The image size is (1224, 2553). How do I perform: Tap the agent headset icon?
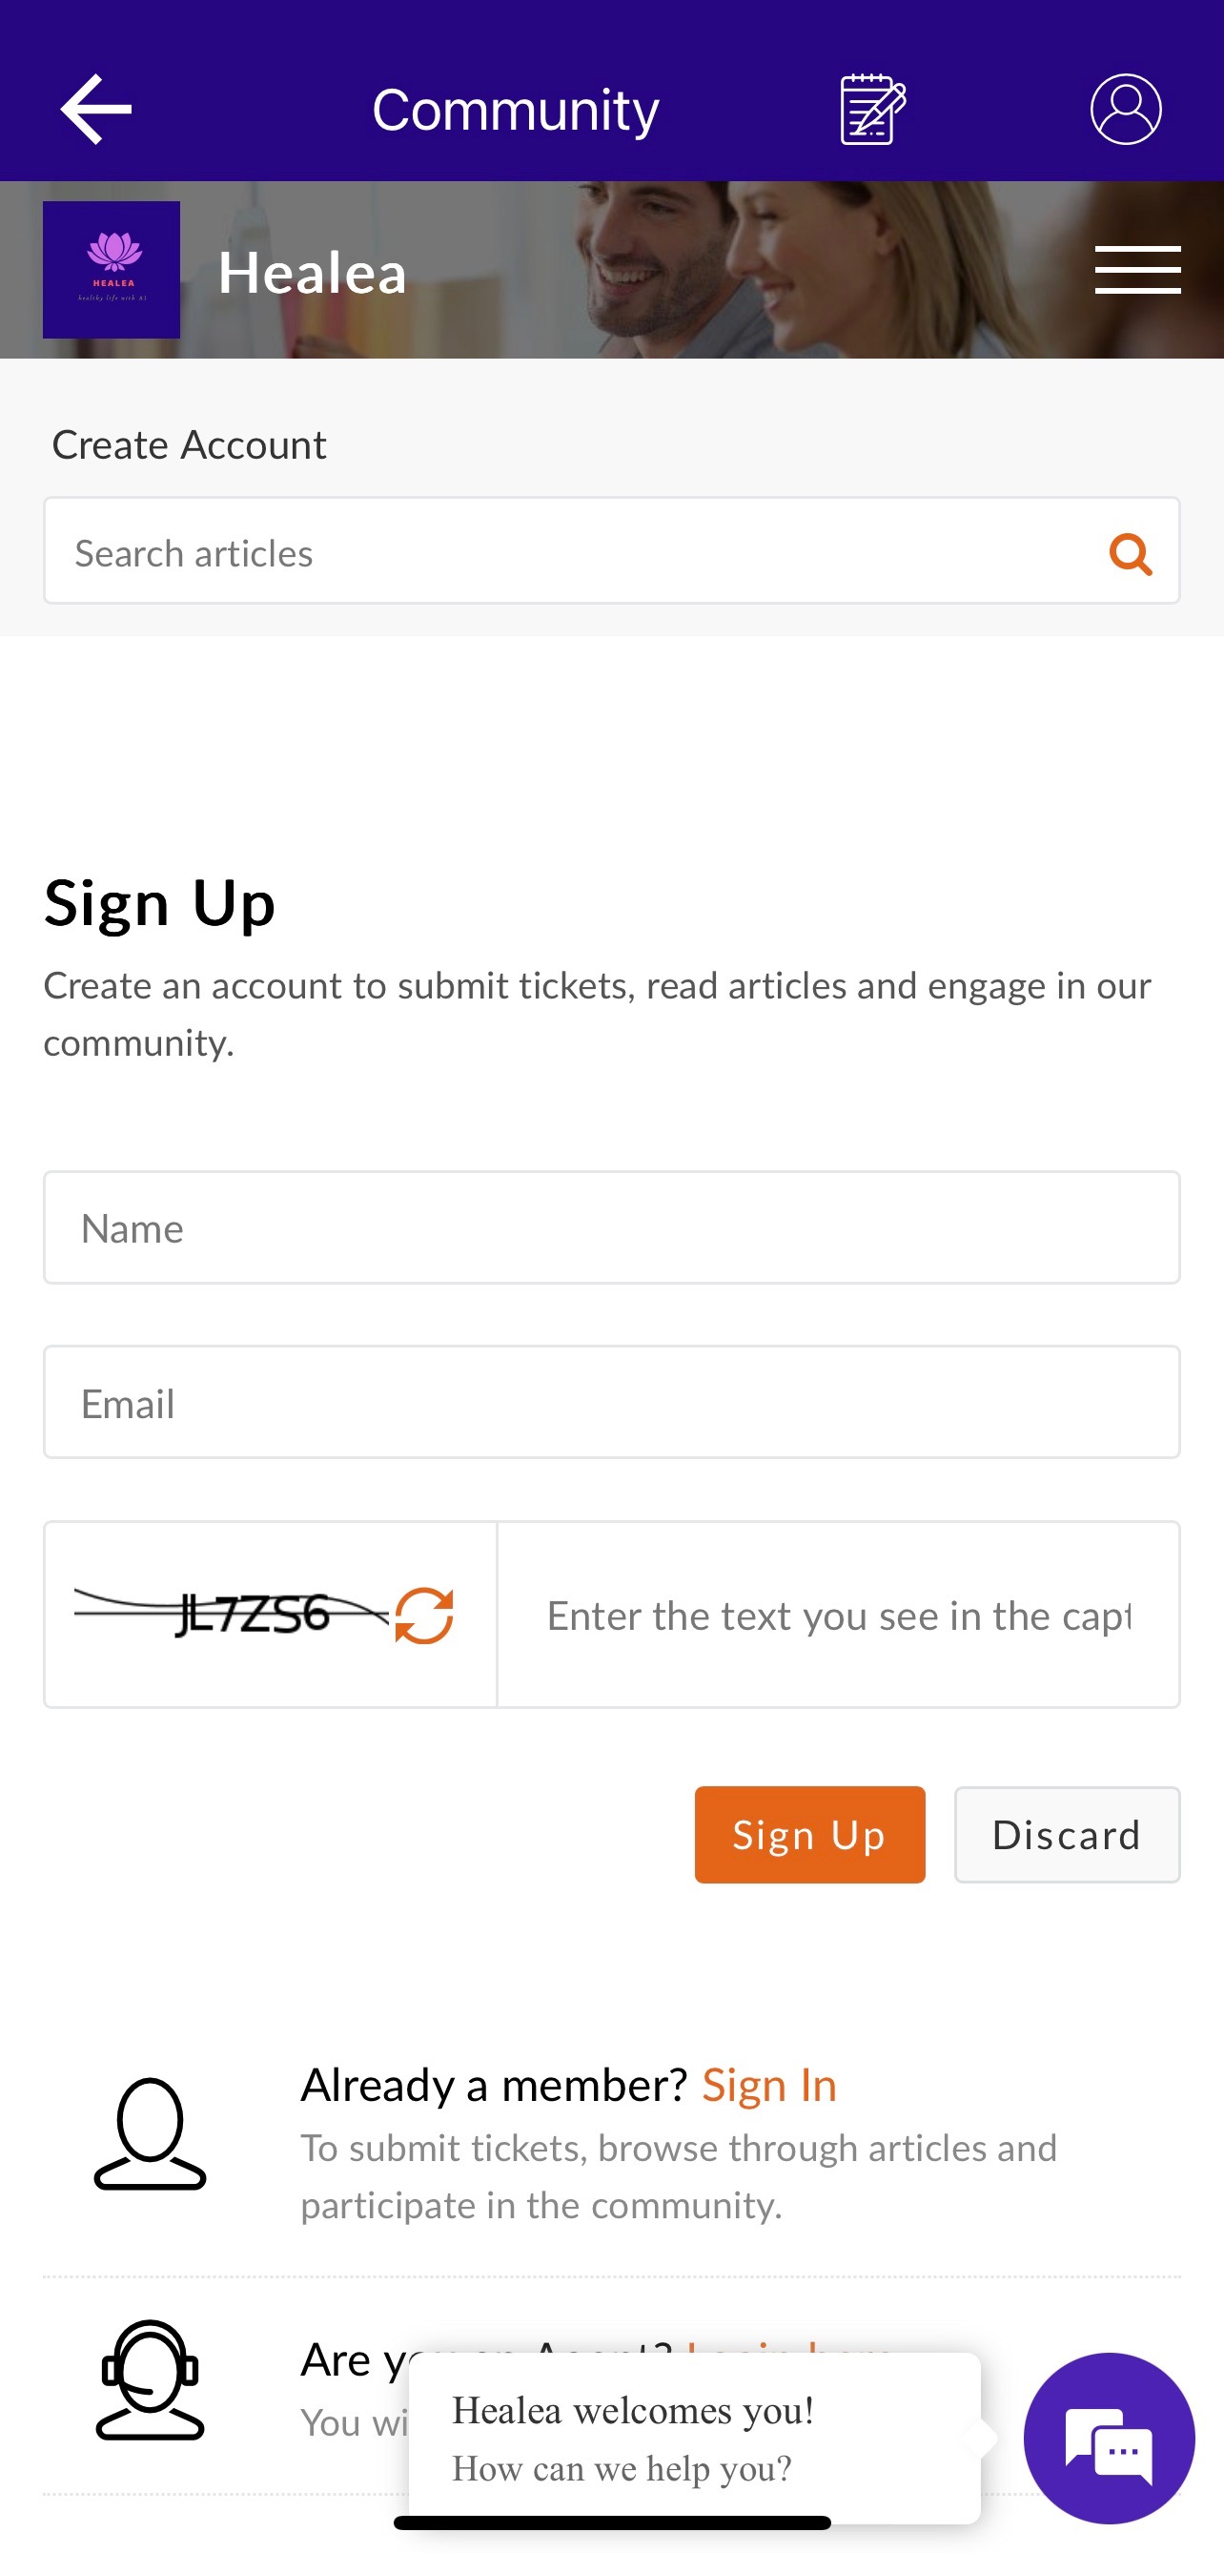pos(150,2379)
